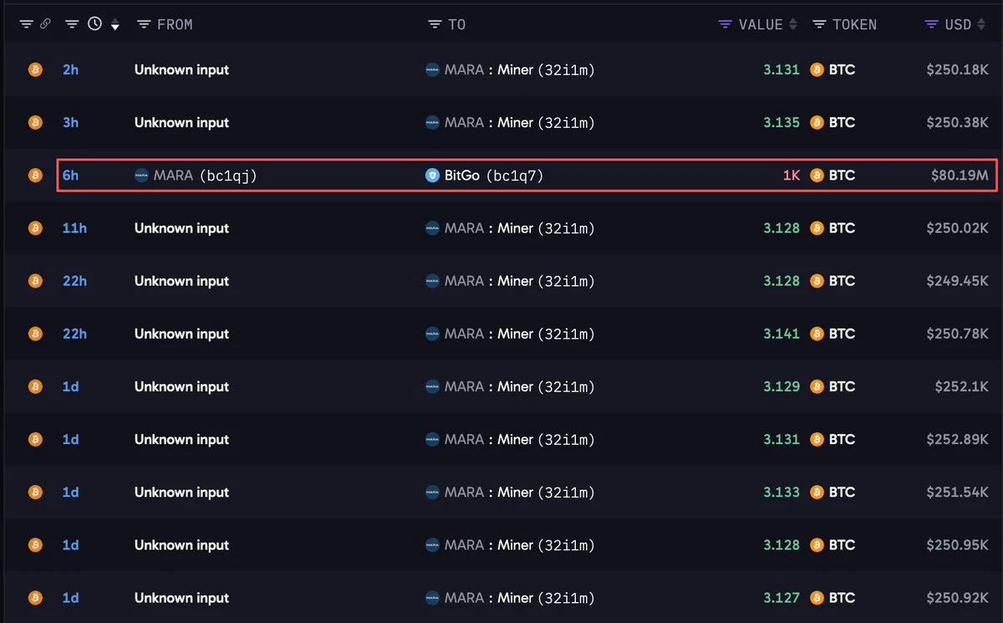Open the TO column filter
This screenshot has height=623, width=1003.
(x=434, y=24)
